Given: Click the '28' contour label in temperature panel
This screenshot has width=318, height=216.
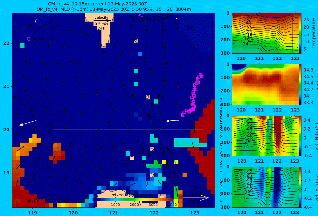Looking at the screenshot, I should (249, 17).
